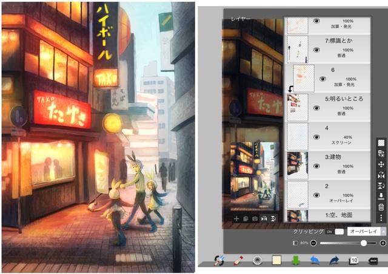
Task: Select the pen brush tool in bottom toolbar
Action: point(238,261)
